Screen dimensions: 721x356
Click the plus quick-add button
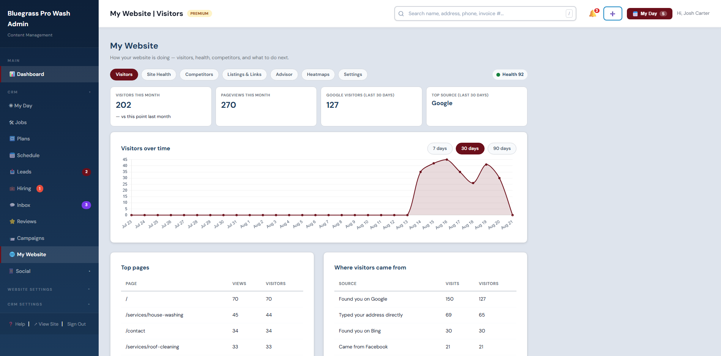click(612, 14)
